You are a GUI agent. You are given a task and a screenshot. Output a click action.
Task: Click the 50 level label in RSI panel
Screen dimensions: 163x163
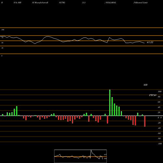2,43
